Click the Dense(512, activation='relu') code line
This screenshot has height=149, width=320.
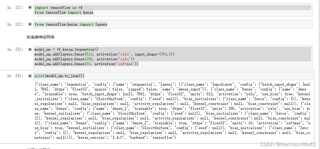(x=104, y=54)
